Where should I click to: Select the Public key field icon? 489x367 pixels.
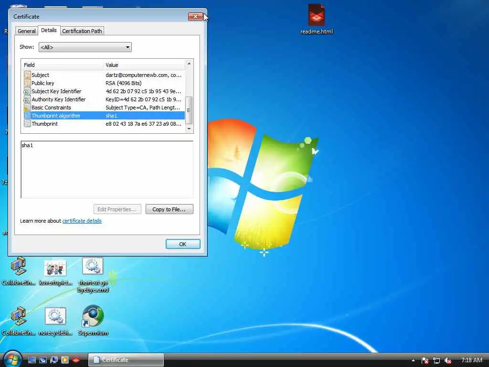[x=27, y=83]
